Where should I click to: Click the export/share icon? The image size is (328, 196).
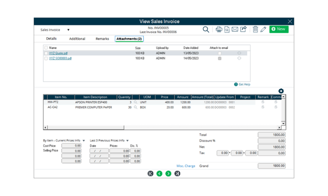(x=243, y=29)
